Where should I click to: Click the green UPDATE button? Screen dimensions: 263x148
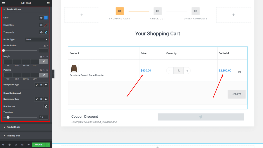point(39,145)
